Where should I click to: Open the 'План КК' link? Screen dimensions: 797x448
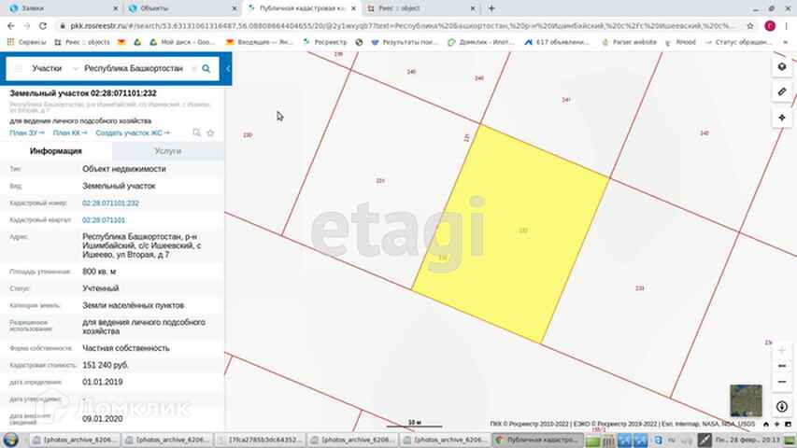(x=70, y=133)
